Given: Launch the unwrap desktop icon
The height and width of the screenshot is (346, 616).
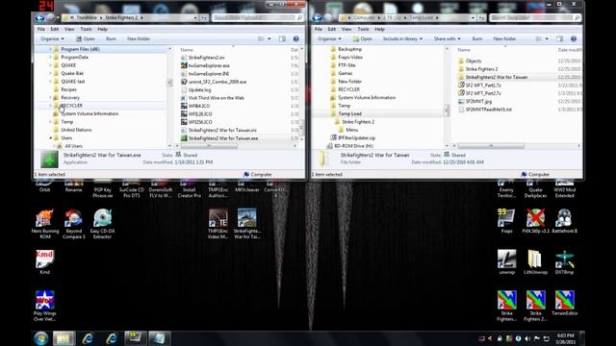Looking at the screenshot, I should [507, 261].
